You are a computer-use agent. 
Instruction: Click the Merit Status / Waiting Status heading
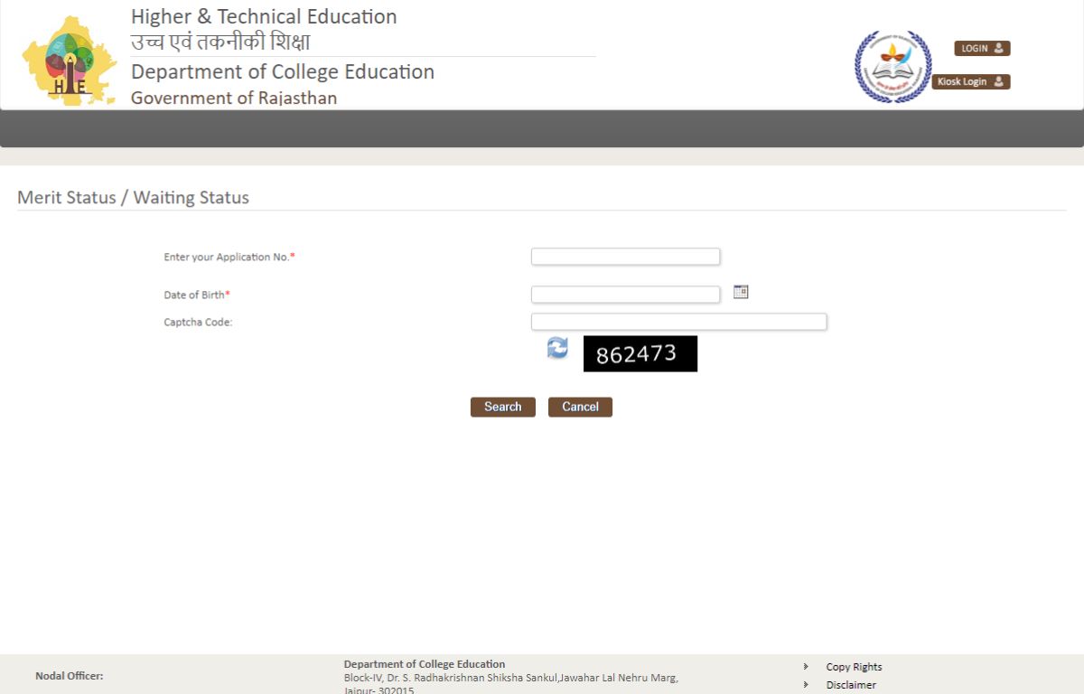coord(133,197)
